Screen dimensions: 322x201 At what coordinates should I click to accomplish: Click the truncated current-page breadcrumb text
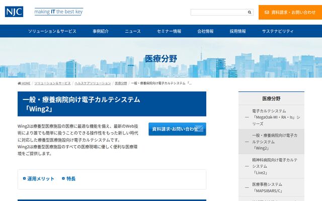click(162, 83)
